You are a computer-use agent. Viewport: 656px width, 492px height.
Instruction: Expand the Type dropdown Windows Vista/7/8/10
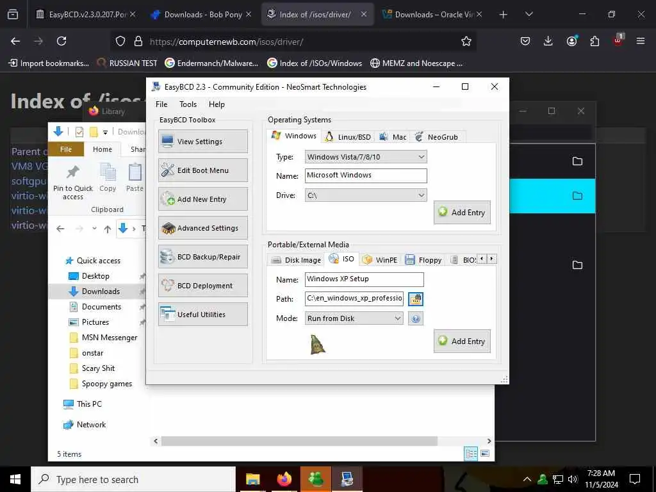point(366,157)
